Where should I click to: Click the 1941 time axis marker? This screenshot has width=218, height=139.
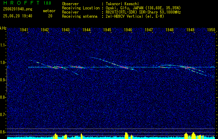[x=24, y=30]
